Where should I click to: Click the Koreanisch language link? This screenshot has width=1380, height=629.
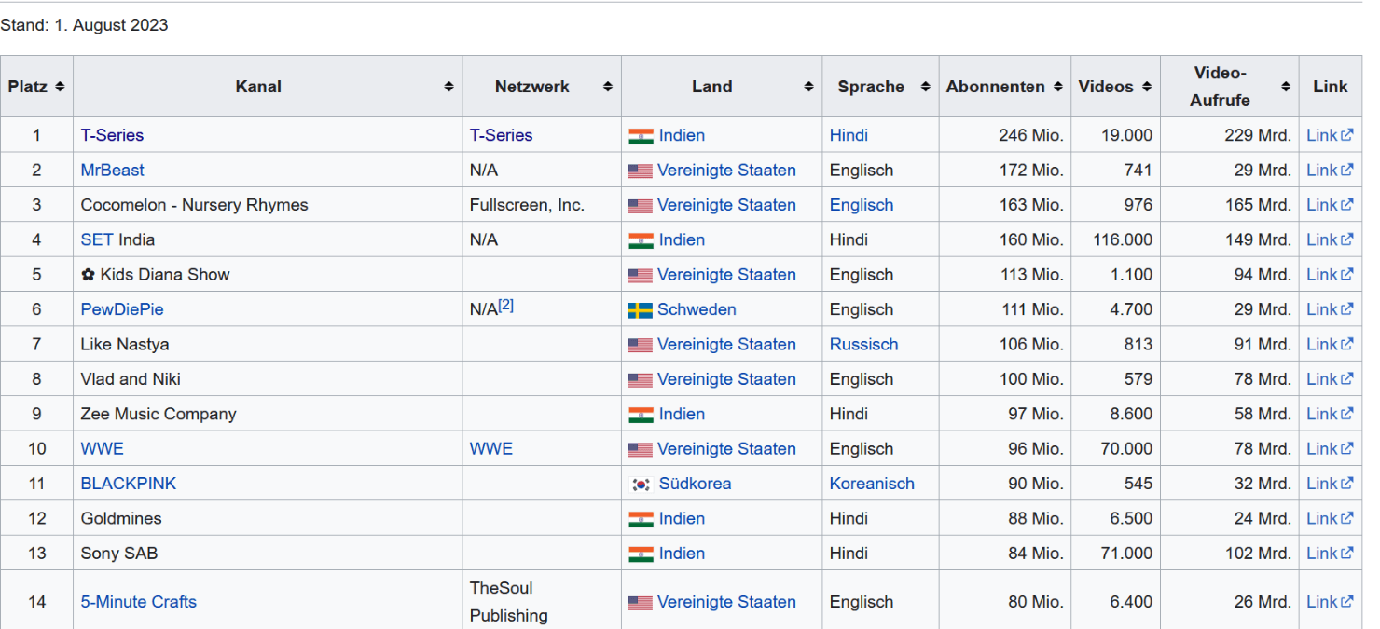[x=872, y=484]
